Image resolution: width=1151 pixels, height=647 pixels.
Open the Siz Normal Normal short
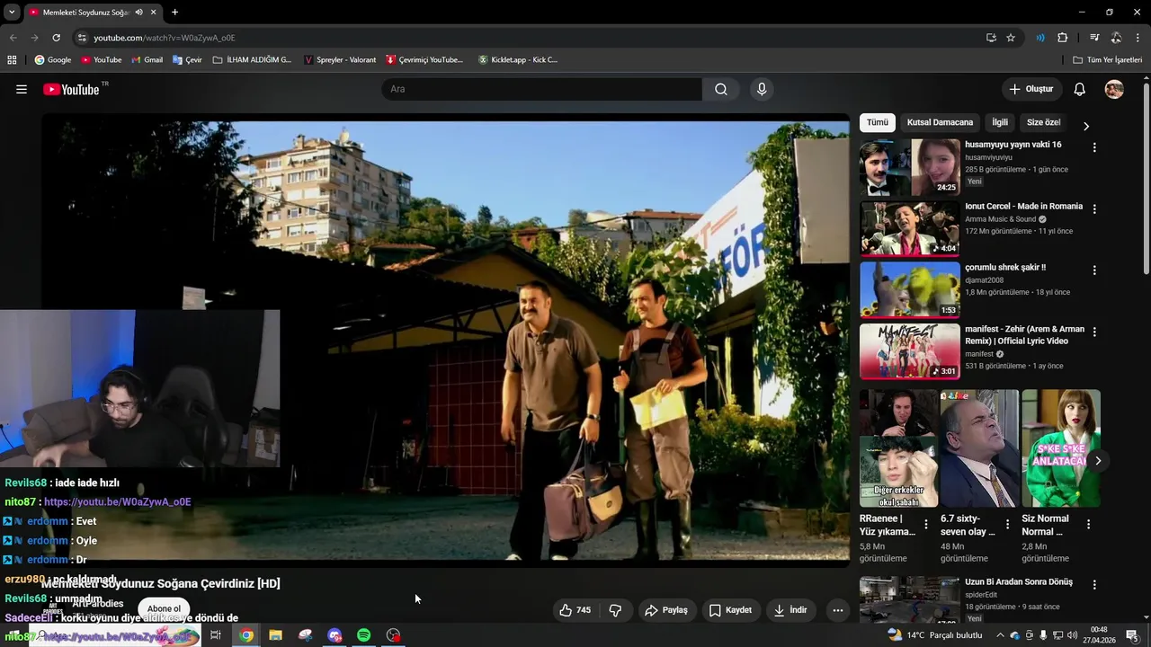coord(1061,448)
